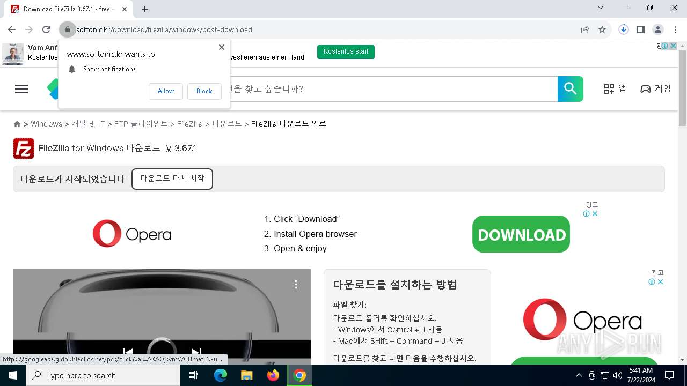The height and width of the screenshot is (386, 687).
Task: Close the top banner ad
Action: pos(673,46)
